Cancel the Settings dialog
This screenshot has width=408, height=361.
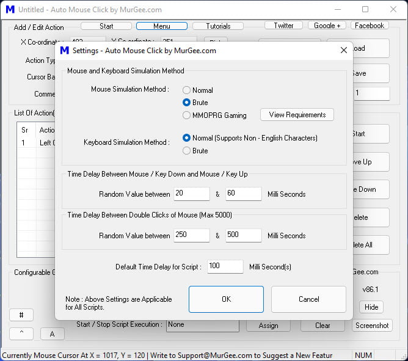point(308,299)
